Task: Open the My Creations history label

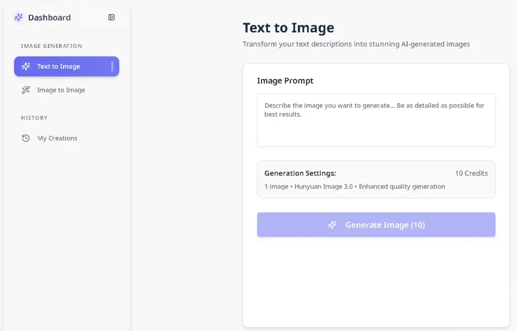Action: click(x=57, y=138)
